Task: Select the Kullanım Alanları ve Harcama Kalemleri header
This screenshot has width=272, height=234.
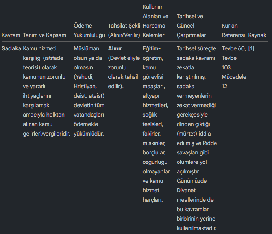Action: tap(155, 21)
